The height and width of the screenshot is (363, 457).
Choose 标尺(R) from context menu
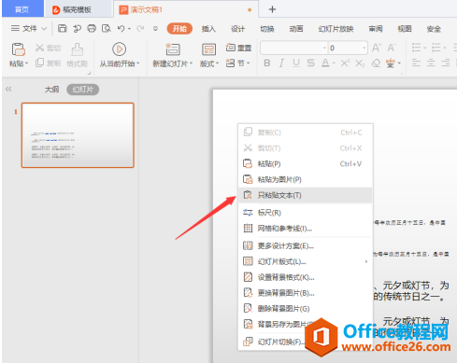(306, 213)
